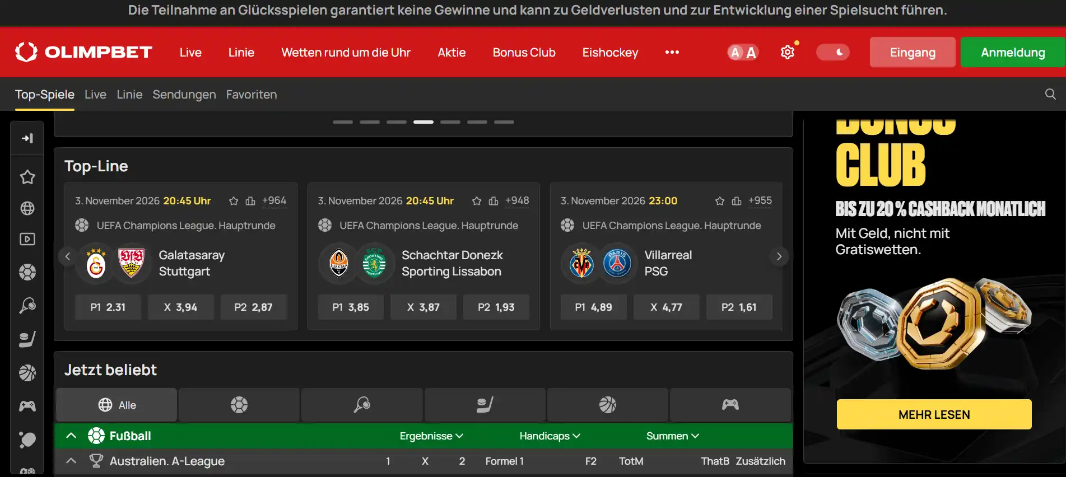The height and width of the screenshot is (477, 1066).
Task: Add Galatasaray–Stuttgart match to favorites
Action: 234,201
